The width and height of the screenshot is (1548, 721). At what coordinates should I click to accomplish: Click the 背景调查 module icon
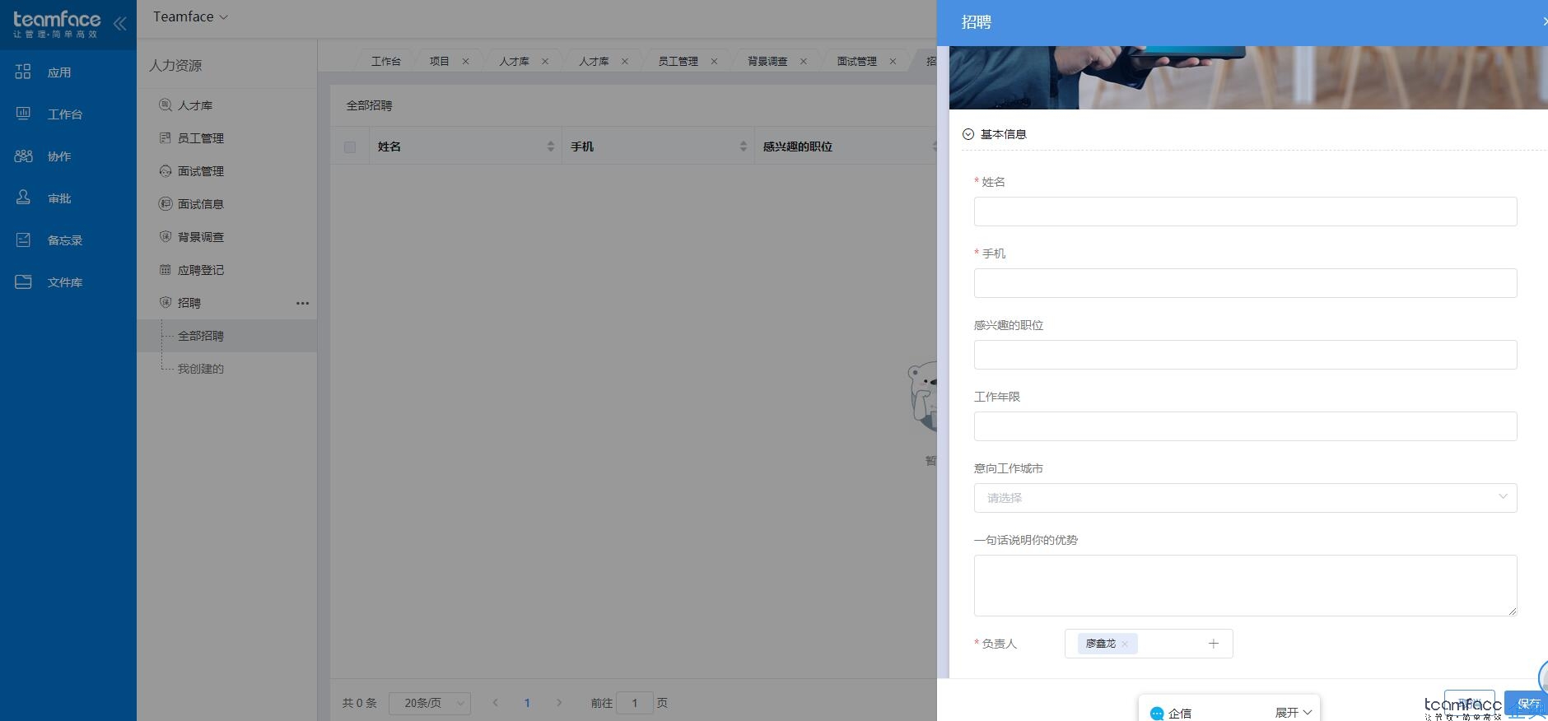pos(165,236)
